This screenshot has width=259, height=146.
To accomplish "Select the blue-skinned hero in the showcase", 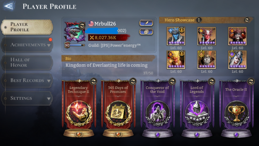I will tap(176, 36).
